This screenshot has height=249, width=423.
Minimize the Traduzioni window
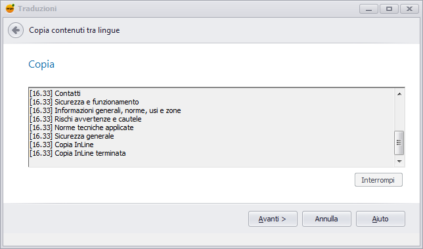(x=368, y=9)
